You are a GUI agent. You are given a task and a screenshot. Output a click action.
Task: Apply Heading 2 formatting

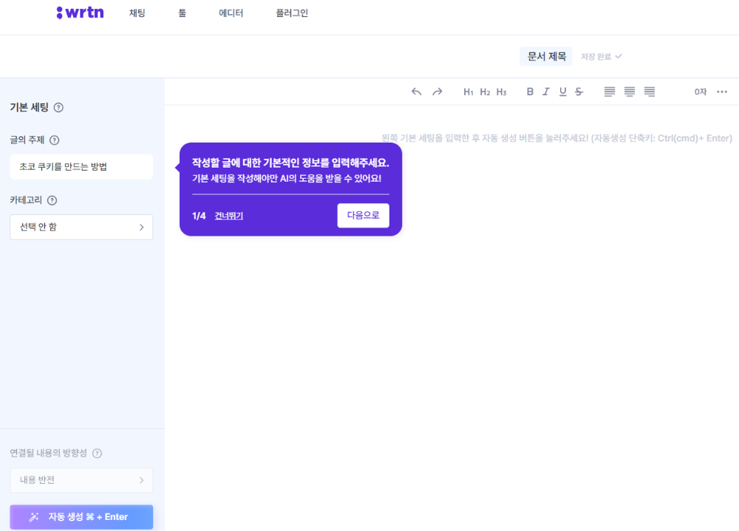[485, 92]
